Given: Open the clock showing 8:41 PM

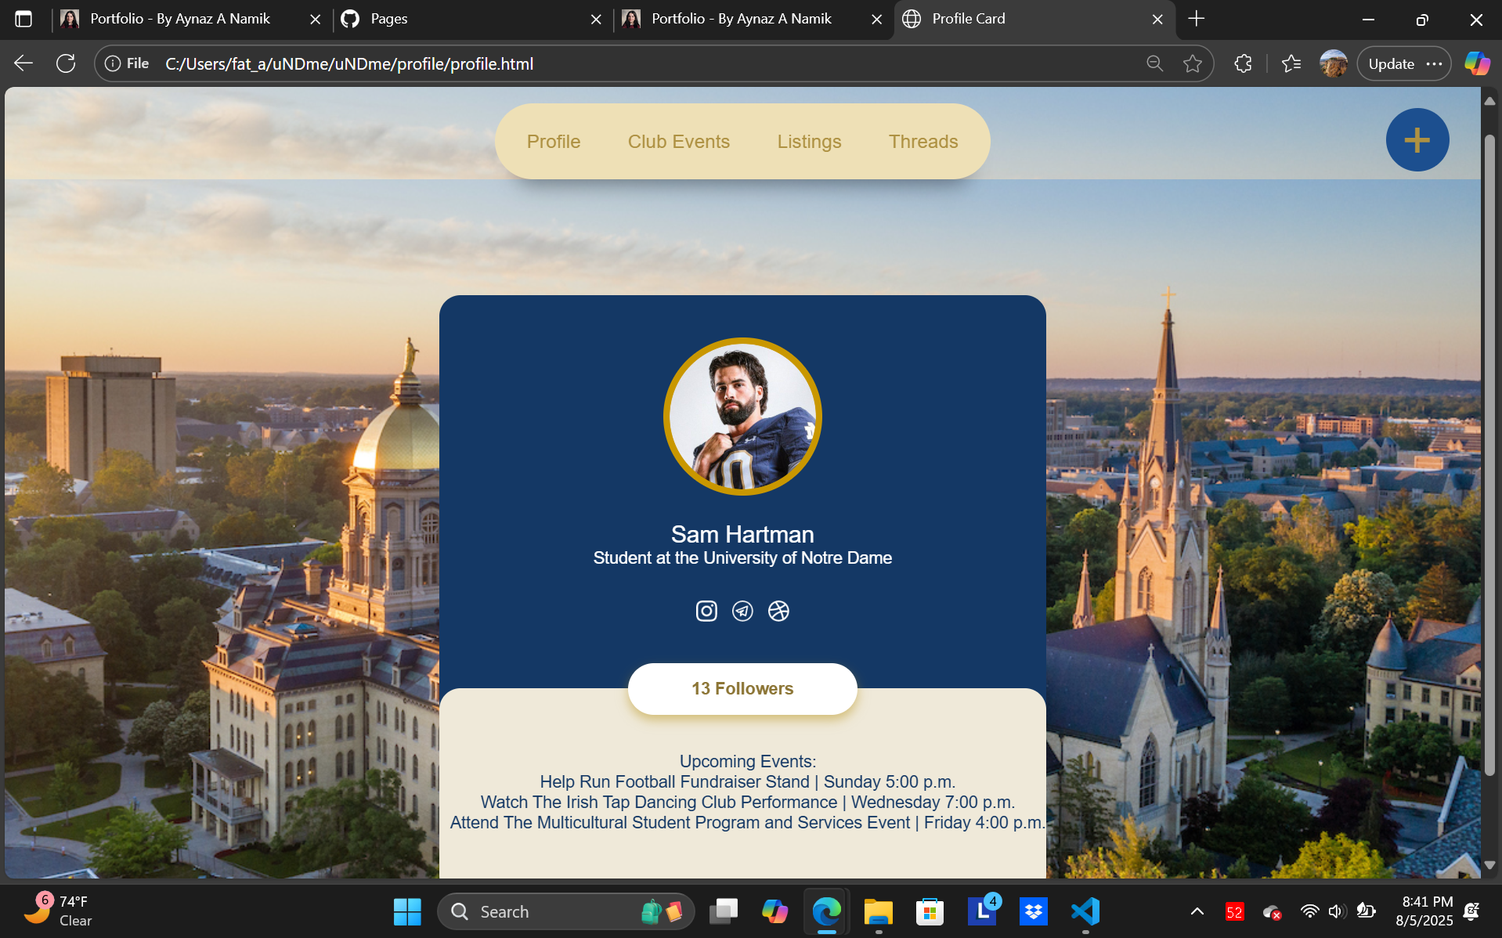Looking at the screenshot, I should point(1425,911).
